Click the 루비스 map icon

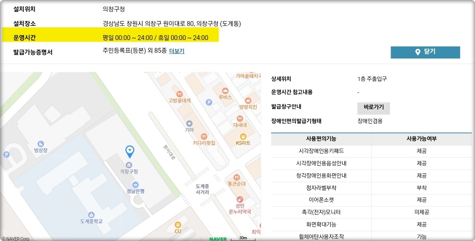point(225,91)
